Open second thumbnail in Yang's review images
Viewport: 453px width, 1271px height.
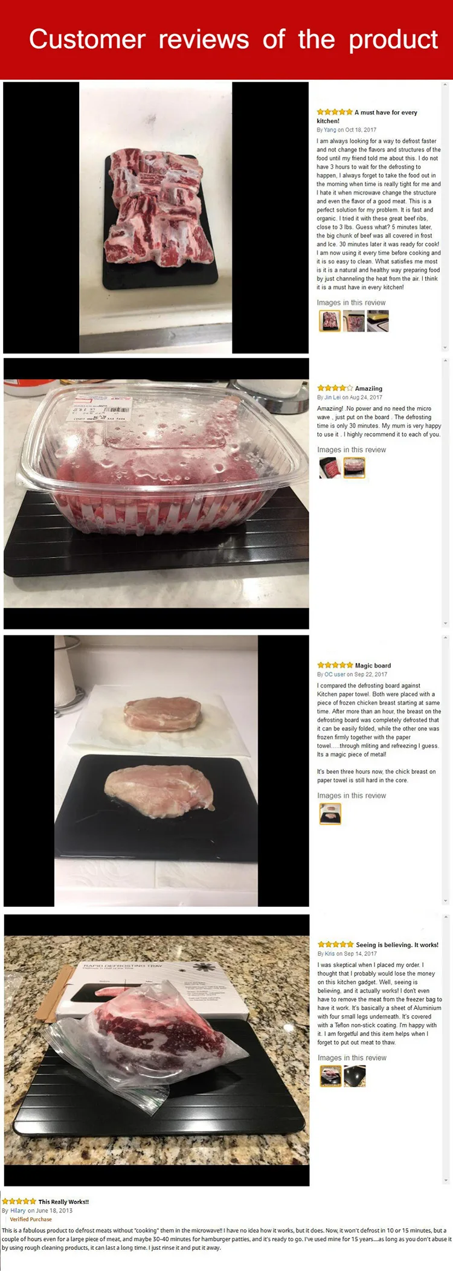pyautogui.click(x=354, y=321)
